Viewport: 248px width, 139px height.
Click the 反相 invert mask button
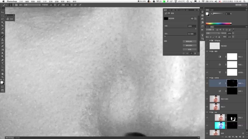[189, 49]
